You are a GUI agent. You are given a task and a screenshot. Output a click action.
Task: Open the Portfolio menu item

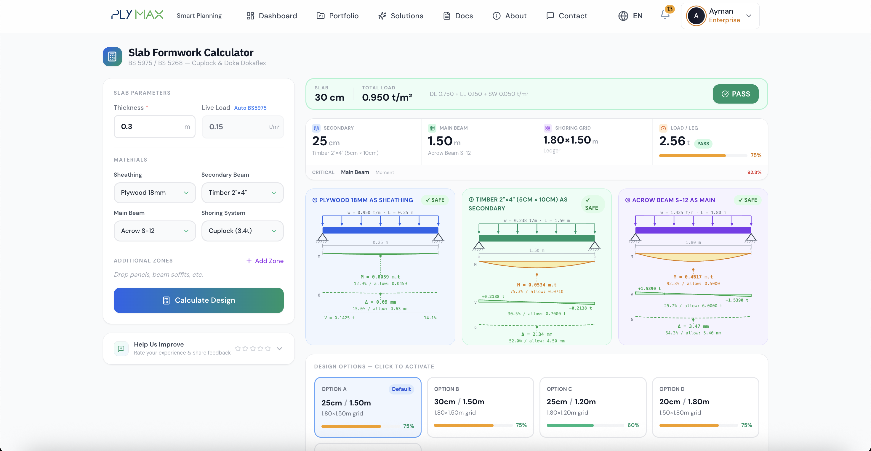click(337, 16)
